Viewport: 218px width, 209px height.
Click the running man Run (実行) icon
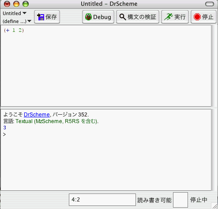click(x=169, y=17)
